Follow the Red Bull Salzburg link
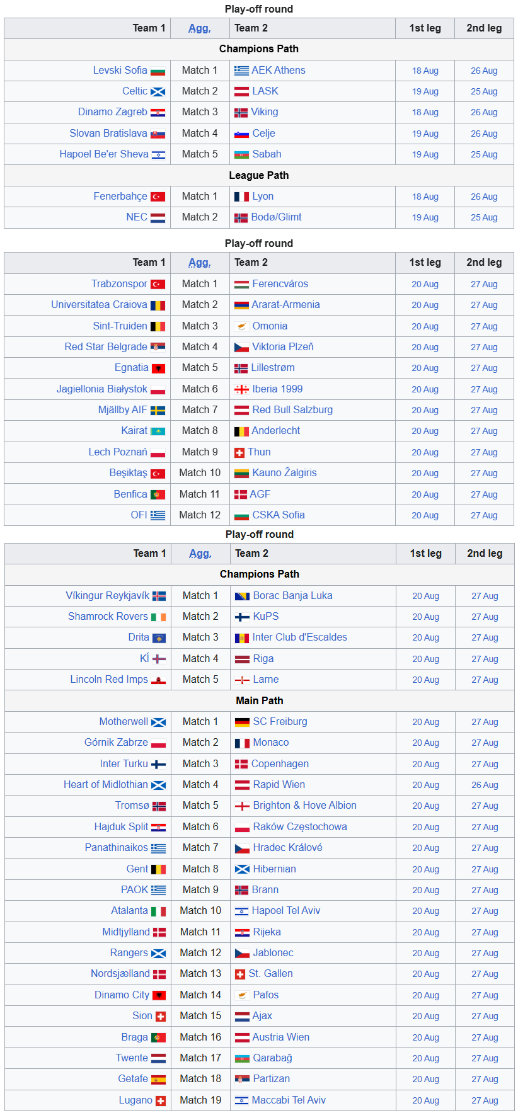 pos(292,410)
